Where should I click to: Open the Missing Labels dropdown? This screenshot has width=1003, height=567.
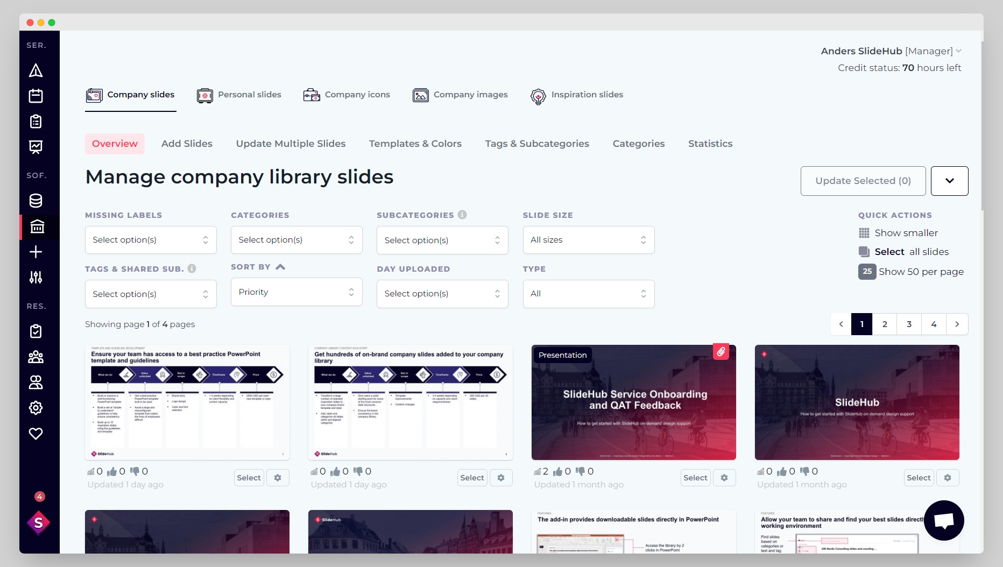pyautogui.click(x=151, y=240)
